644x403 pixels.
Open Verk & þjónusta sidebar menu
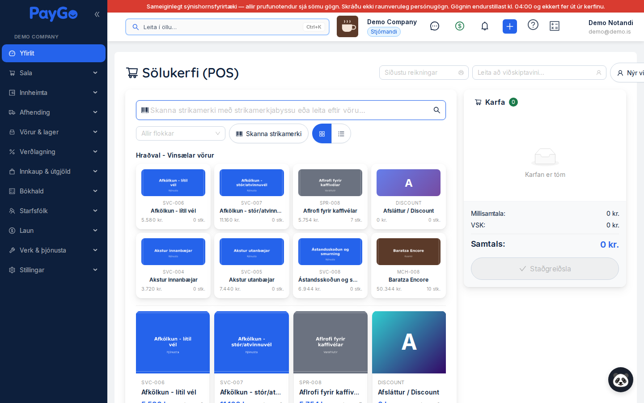point(54,250)
